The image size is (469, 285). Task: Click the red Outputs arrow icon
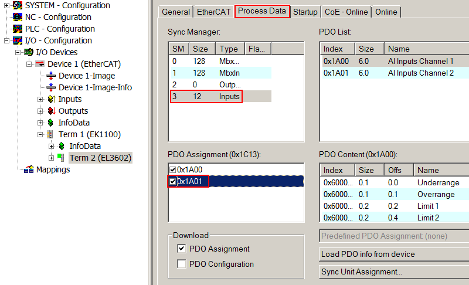coord(52,111)
